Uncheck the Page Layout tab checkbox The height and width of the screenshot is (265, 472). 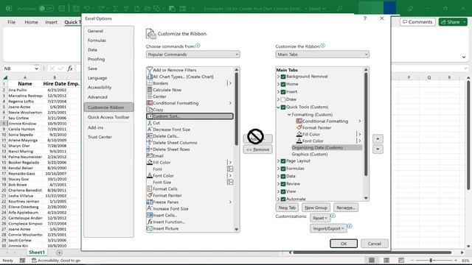(283, 161)
